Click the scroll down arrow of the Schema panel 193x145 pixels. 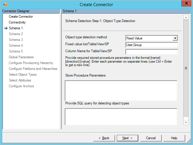point(186,122)
